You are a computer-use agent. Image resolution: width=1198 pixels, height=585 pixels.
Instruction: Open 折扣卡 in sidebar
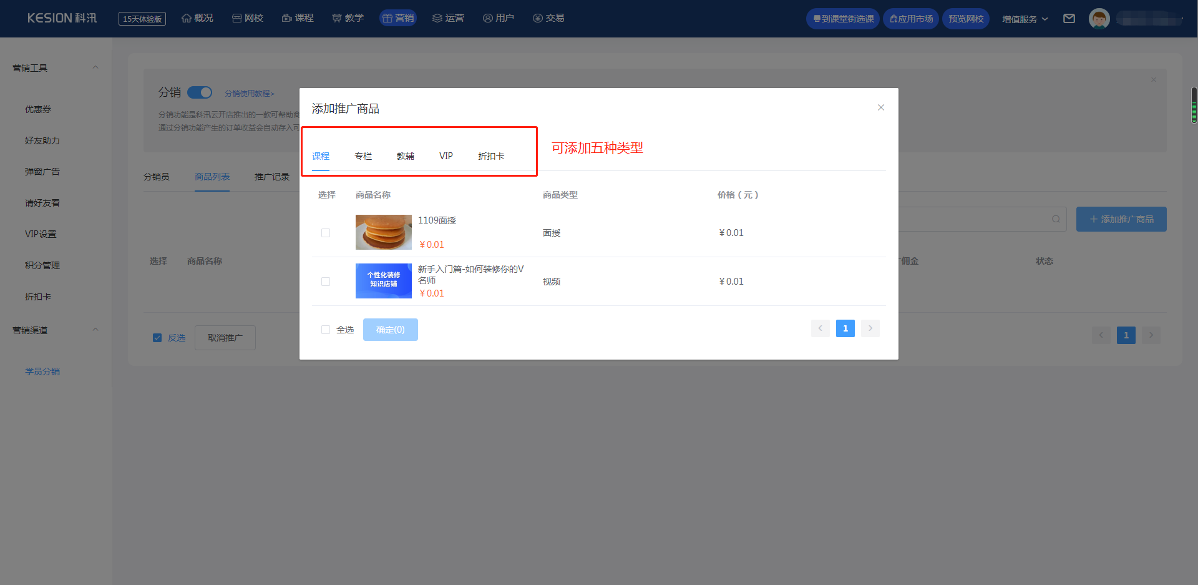[x=38, y=297]
